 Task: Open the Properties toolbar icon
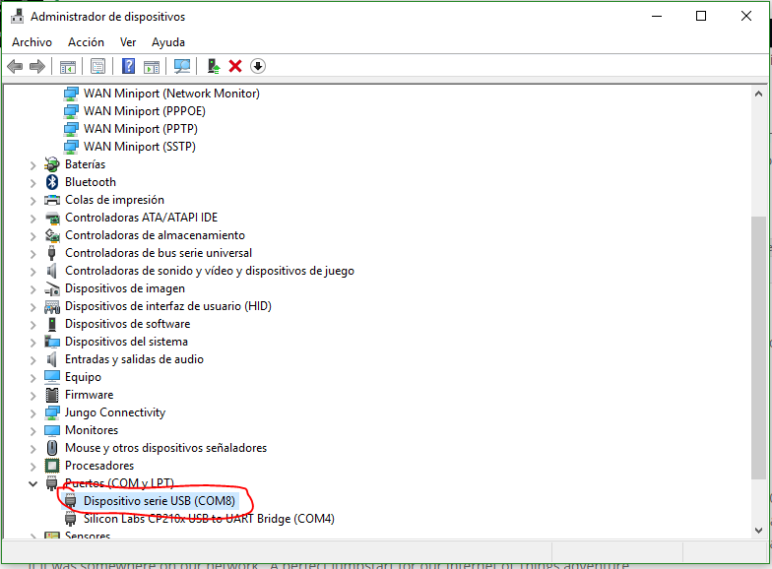click(98, 67)
